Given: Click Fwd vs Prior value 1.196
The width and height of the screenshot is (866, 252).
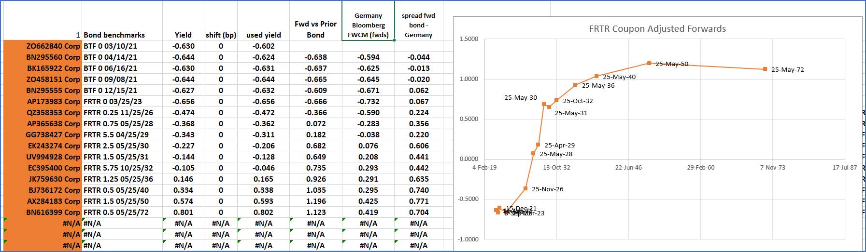Looking at the screenshot, I should point(315,201).
